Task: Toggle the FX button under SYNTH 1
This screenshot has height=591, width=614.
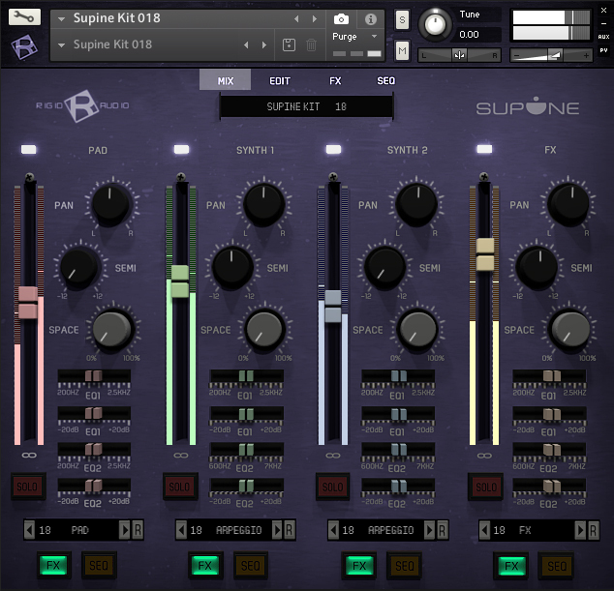Action: [x=204, y=565]
